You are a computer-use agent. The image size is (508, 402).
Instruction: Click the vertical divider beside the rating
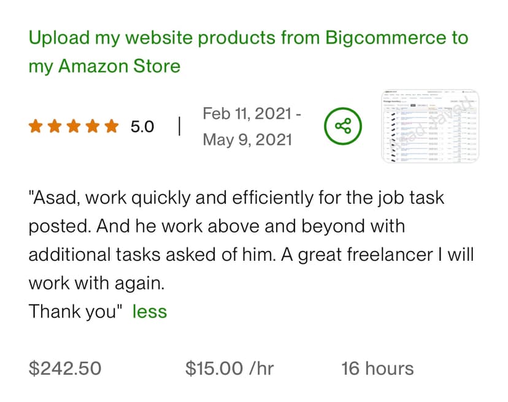179,127
